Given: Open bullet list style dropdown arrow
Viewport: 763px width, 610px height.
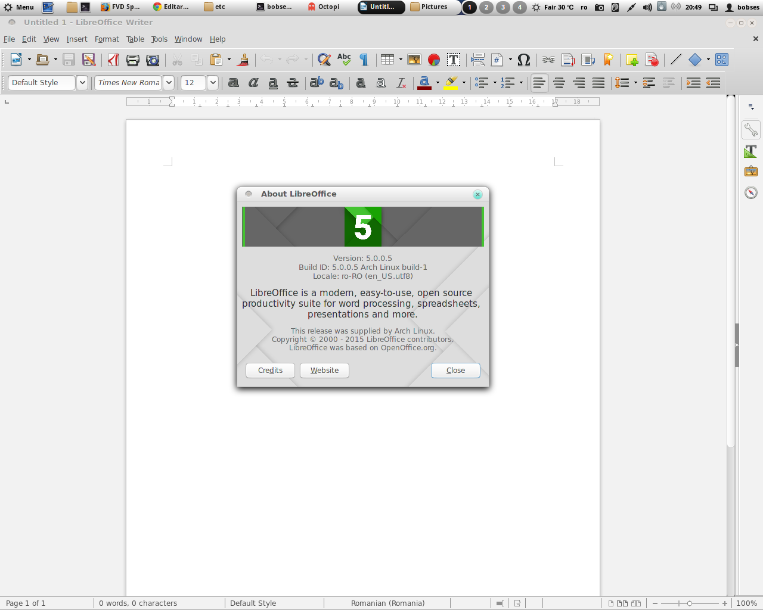Looking at the screenshot, I should (x=495, y=83).
